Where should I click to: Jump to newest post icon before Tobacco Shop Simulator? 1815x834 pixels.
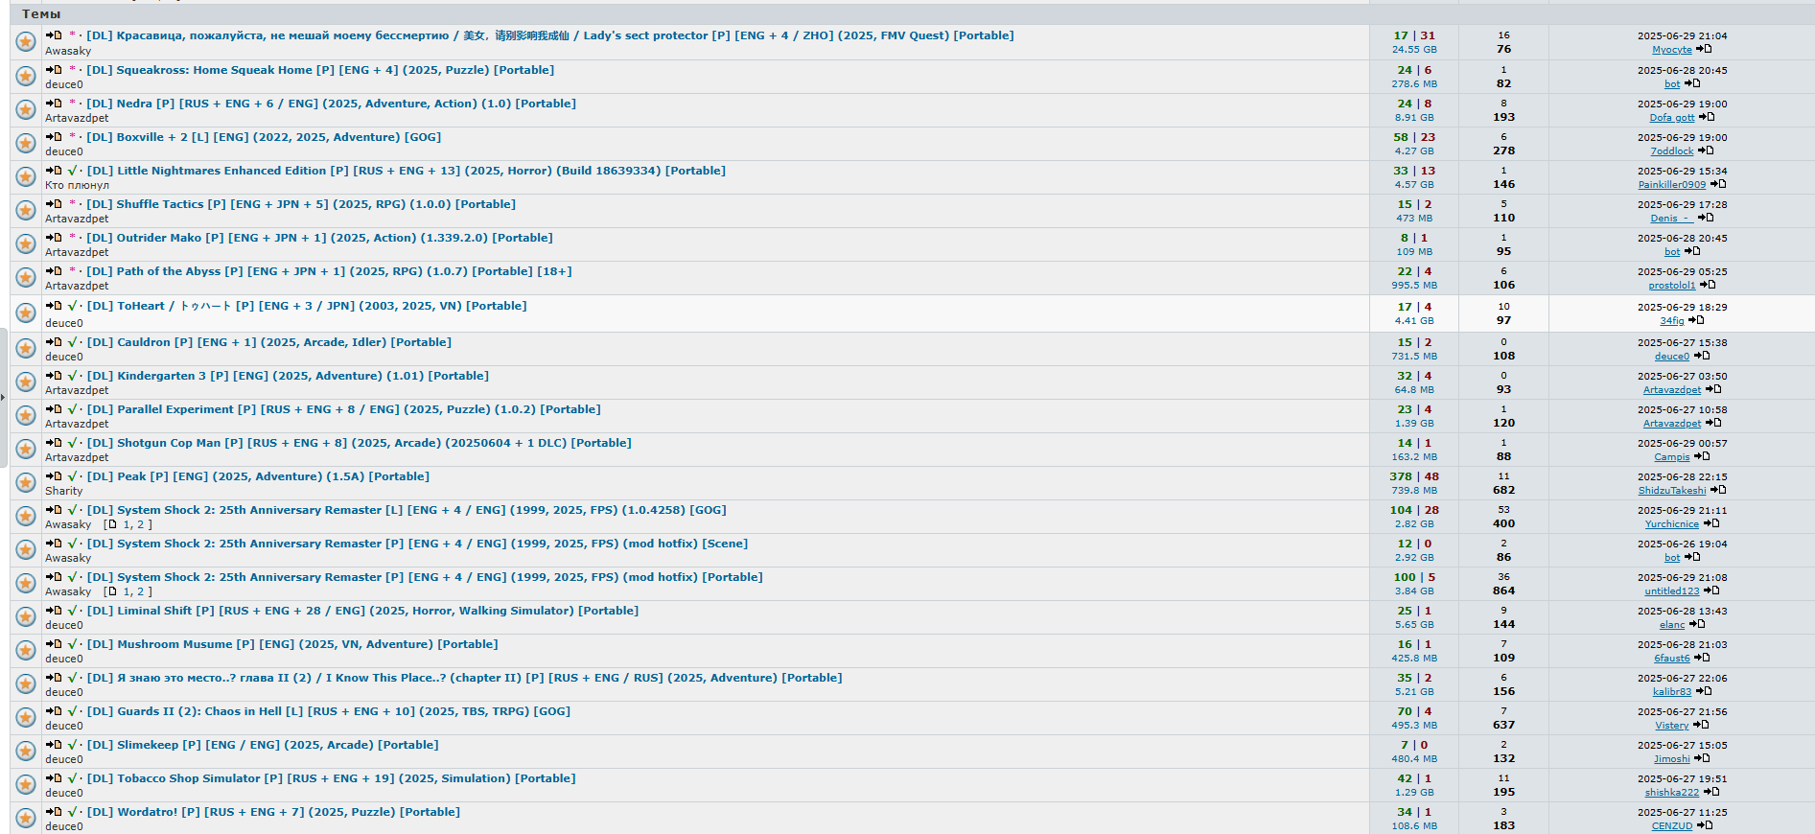click(x=54, y=778)
